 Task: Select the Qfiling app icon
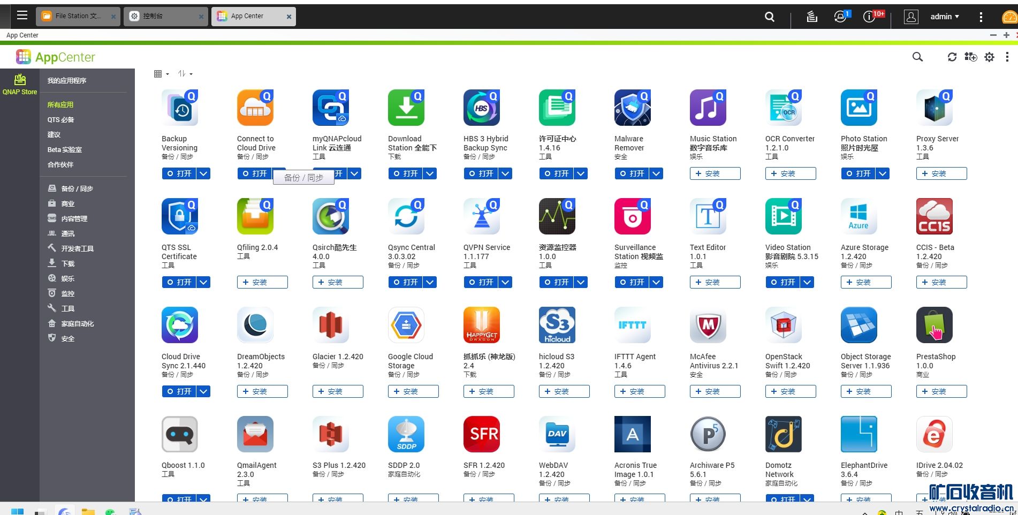click(255, 216)
